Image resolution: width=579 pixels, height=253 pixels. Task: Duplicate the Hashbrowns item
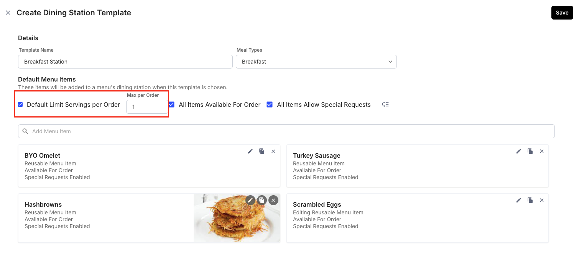pyautogui.click(x=262, y=200)
